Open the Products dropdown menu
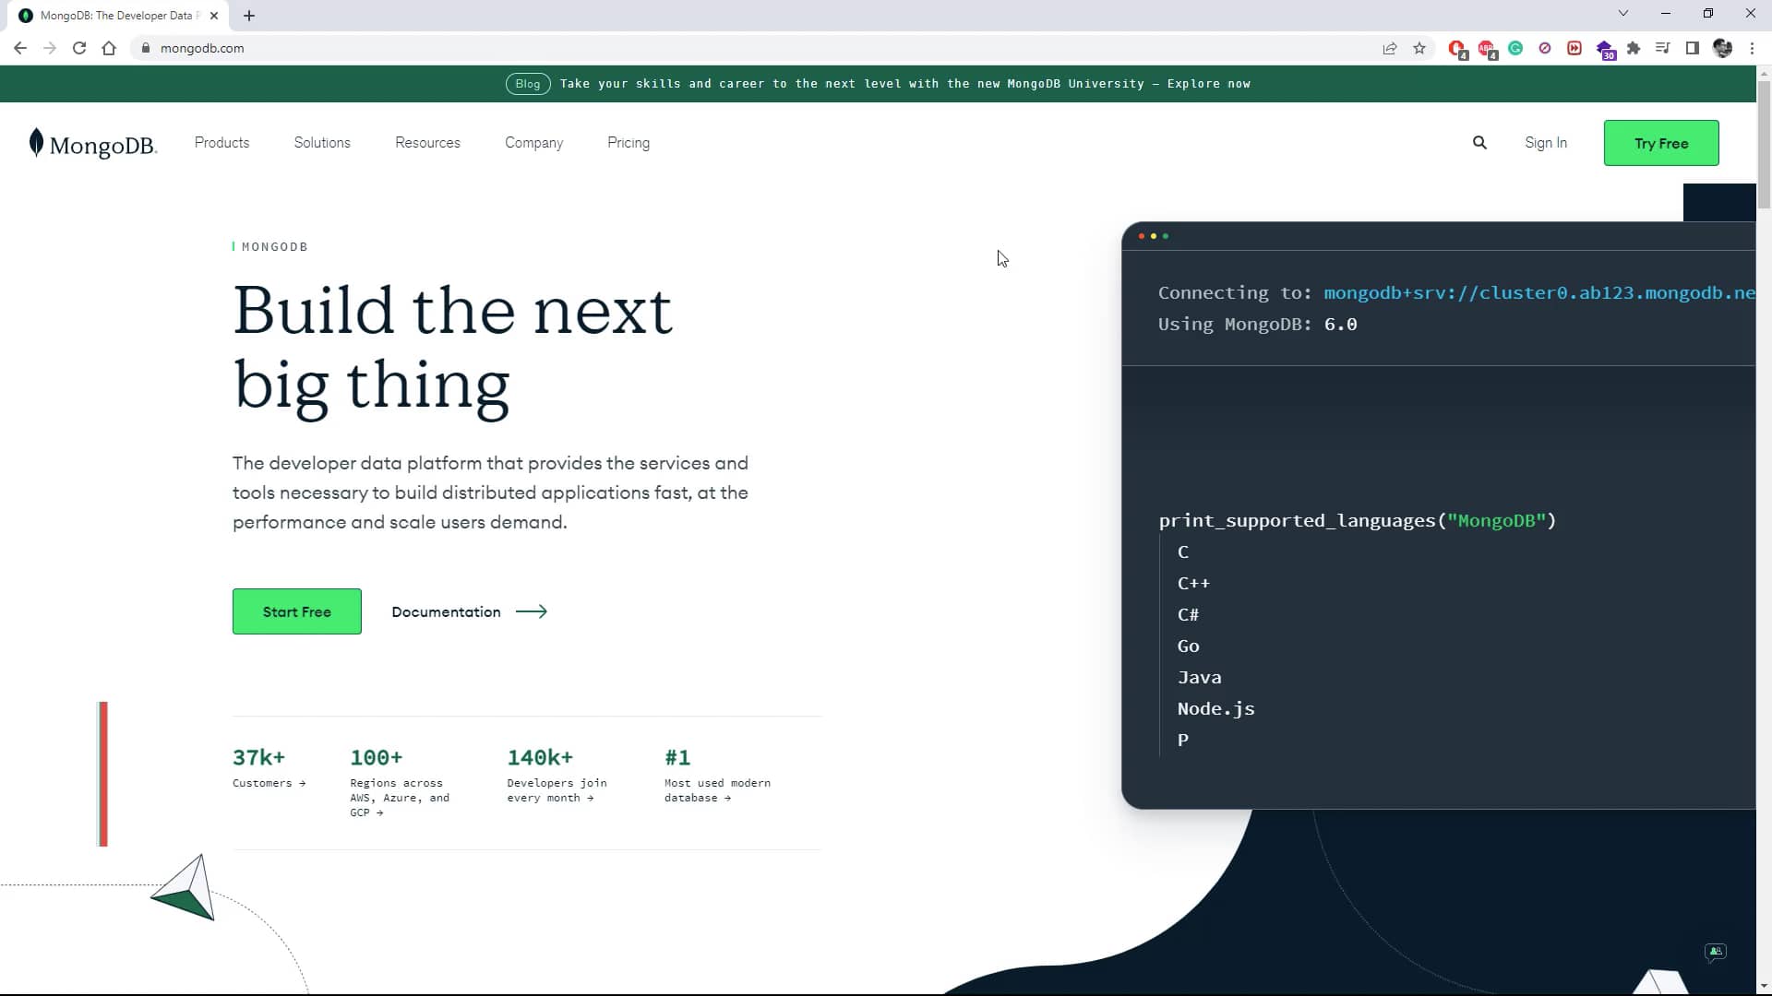Image resolution: width=1772 pixels, height=996 pixels. tap(221, 142)
